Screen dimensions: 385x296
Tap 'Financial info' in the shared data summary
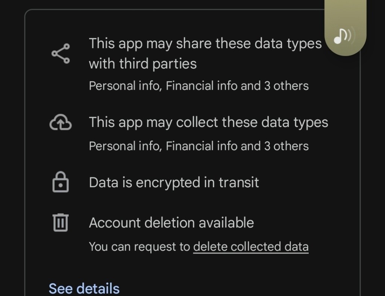point(202,86)
